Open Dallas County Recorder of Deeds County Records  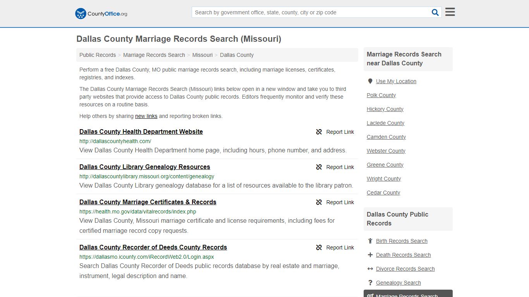(153, 247)
